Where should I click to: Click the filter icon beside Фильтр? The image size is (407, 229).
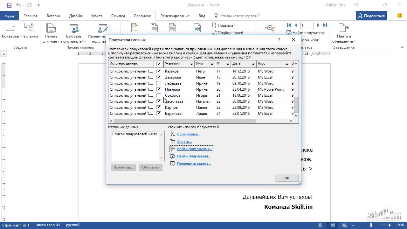[173, 142]
